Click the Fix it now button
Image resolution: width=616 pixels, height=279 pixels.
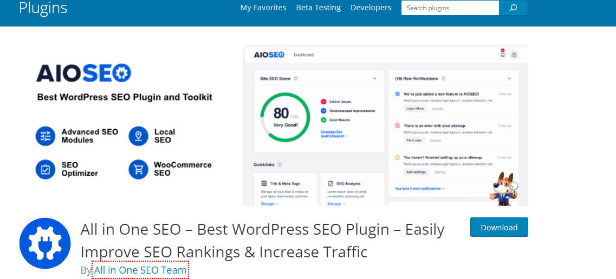coord(414,140)
